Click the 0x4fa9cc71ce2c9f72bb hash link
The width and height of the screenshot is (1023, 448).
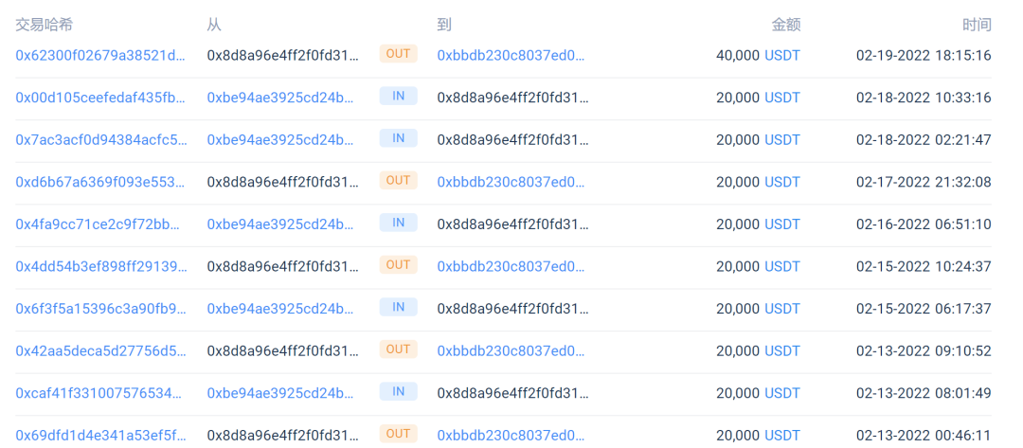pos(100,224)
